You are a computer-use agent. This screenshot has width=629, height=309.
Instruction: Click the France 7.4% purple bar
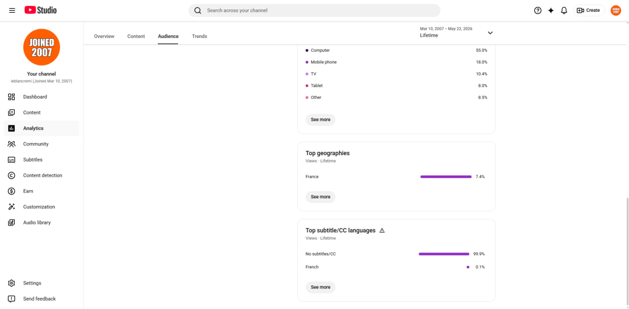click(446, 176)
